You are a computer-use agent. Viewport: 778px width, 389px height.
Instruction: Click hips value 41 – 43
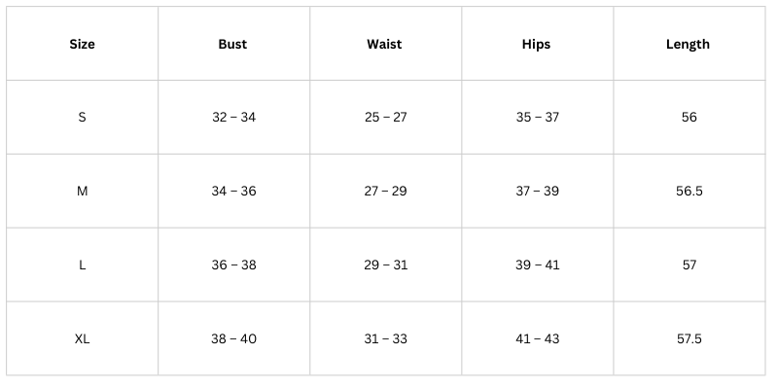tap(537, 338)
